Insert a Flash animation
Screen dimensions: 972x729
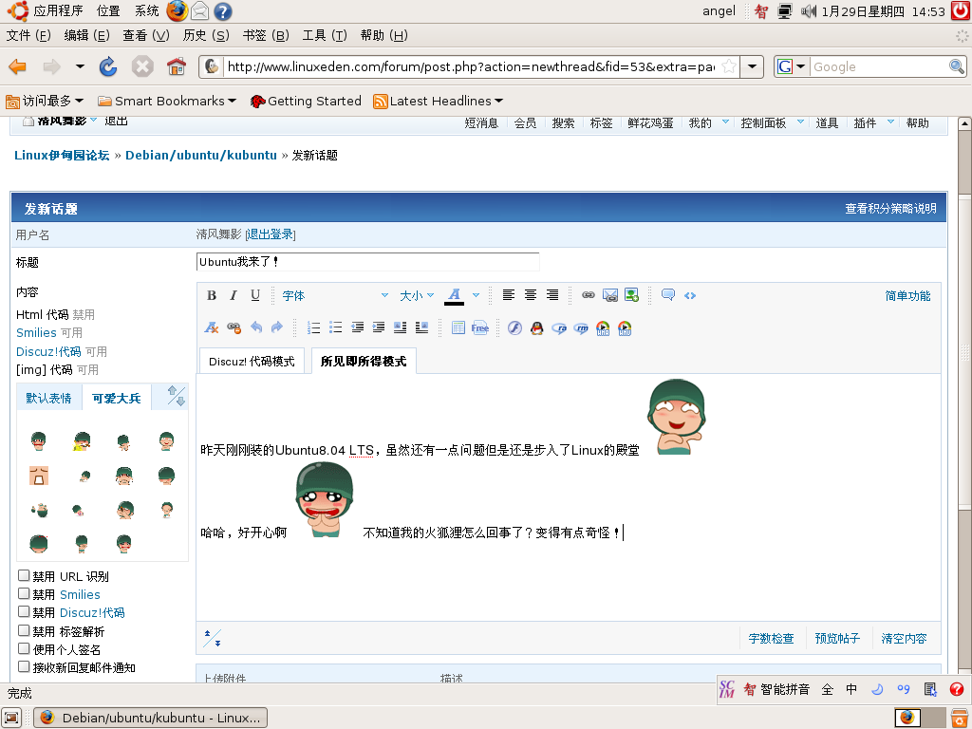(x=514, y=327)
